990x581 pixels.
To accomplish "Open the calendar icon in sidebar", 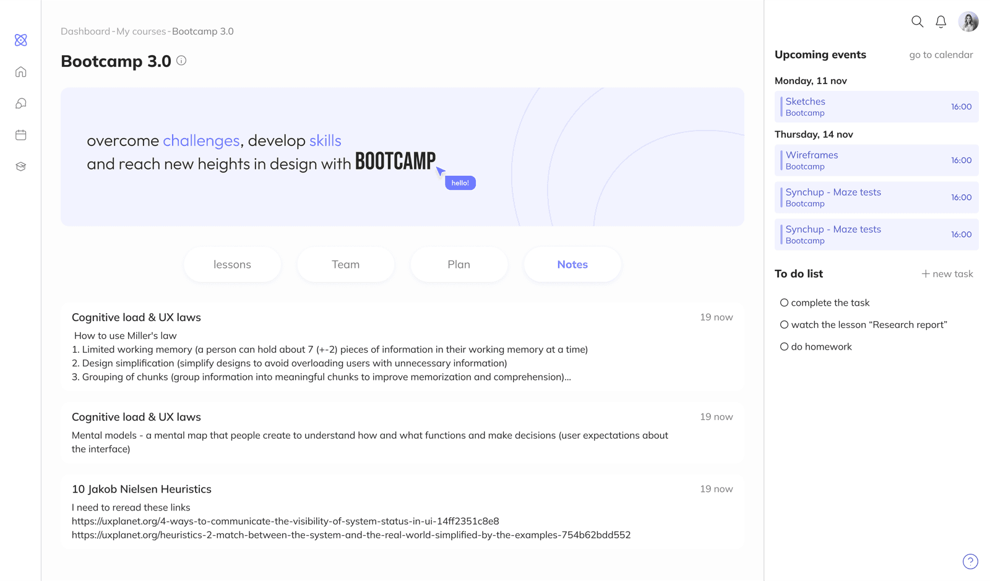I will click(x=21, y=135).
